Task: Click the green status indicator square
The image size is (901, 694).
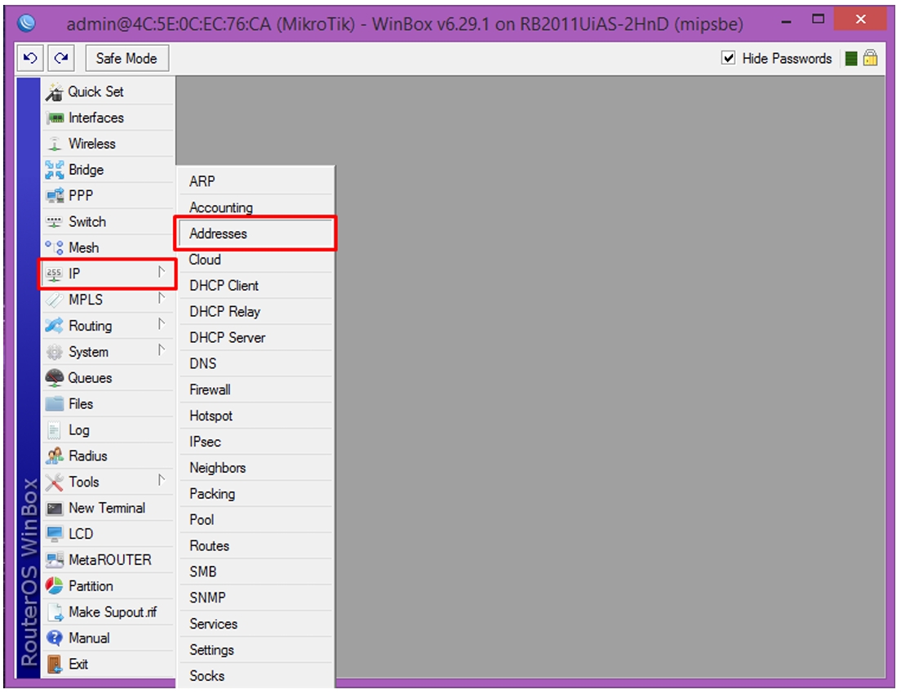Action: point(851,58)
